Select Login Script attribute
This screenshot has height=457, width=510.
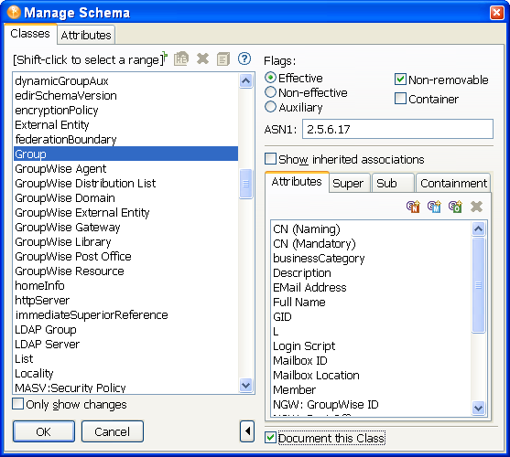coord(371,345)
